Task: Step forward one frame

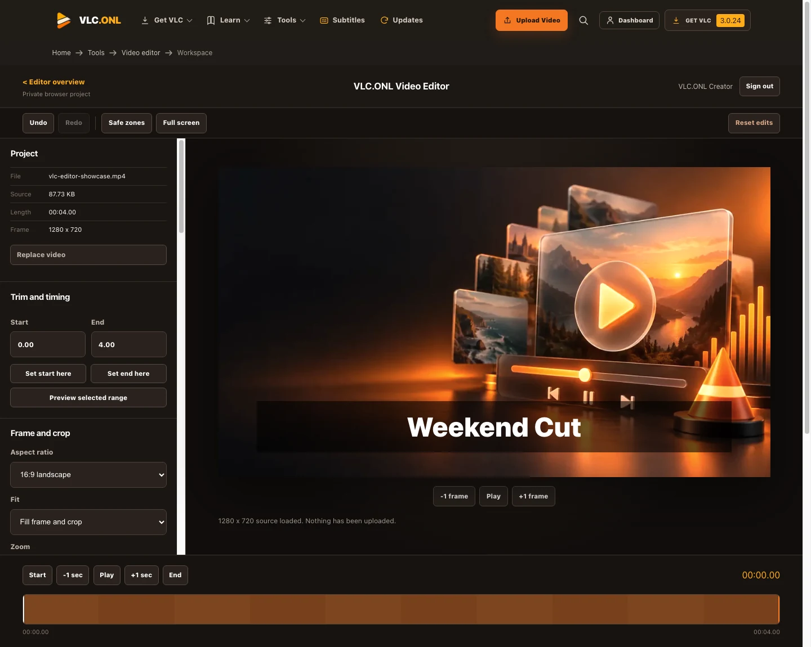Action: pos(533,496)
